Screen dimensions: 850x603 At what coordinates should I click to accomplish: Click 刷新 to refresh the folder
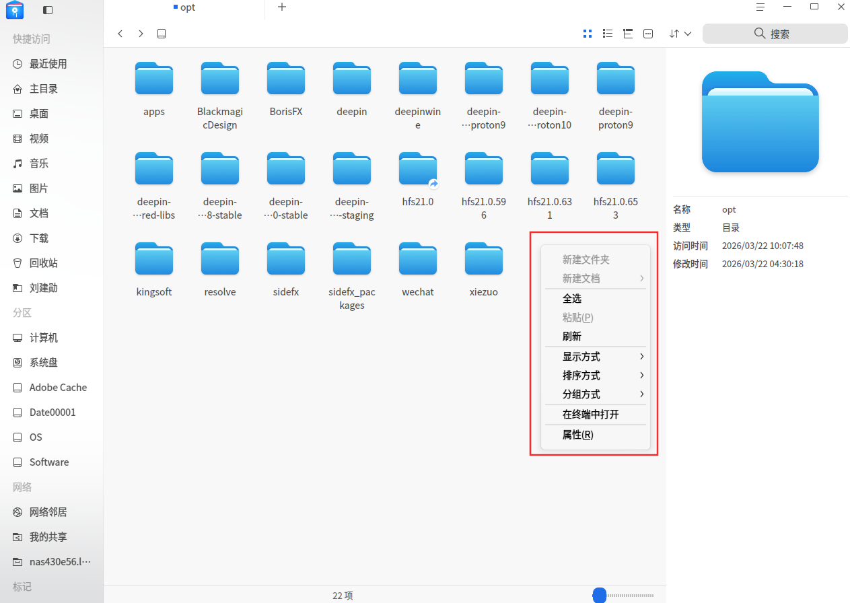point(572,336)
